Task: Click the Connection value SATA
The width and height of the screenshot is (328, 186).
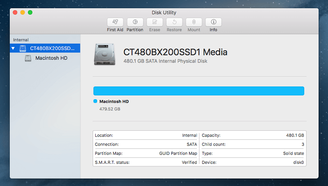Action: [192, 144]
